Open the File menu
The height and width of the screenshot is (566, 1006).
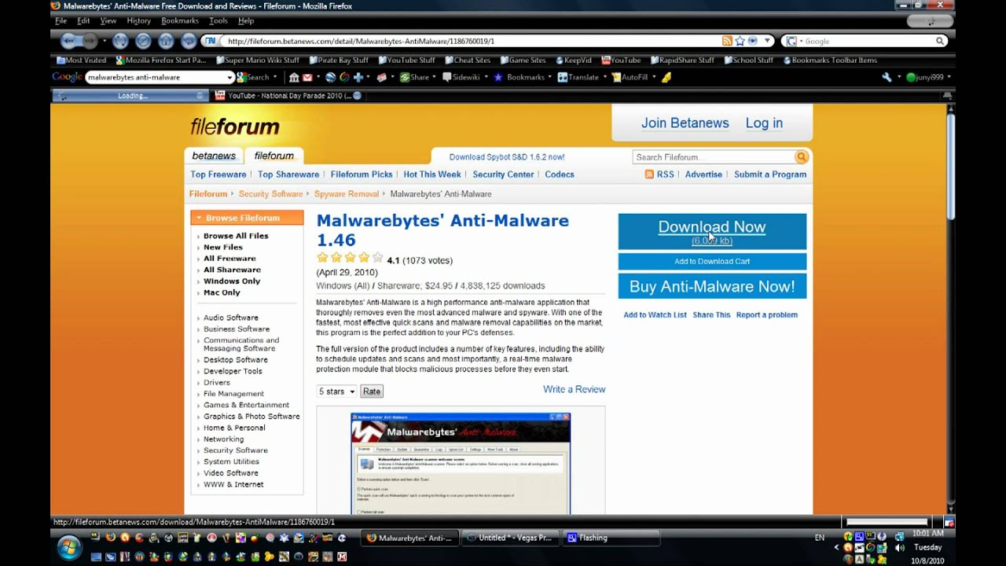pyautogui.click(x=61, y=20)
